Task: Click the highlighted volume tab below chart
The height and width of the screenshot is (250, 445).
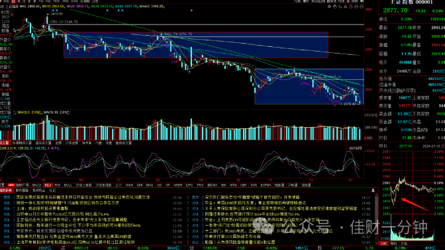Action: tap(5, 143)
